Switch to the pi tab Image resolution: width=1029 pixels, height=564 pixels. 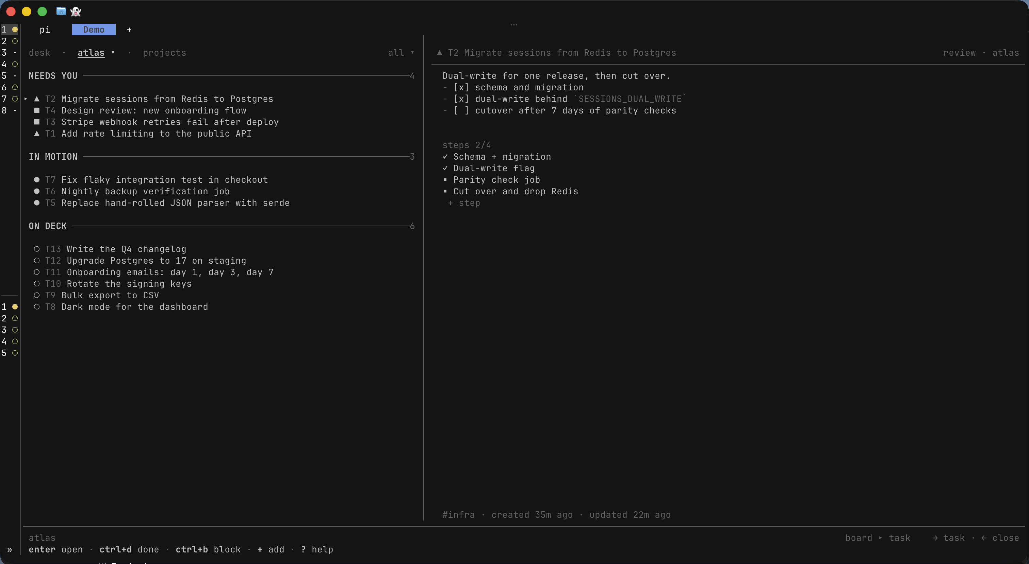(45, 30)
